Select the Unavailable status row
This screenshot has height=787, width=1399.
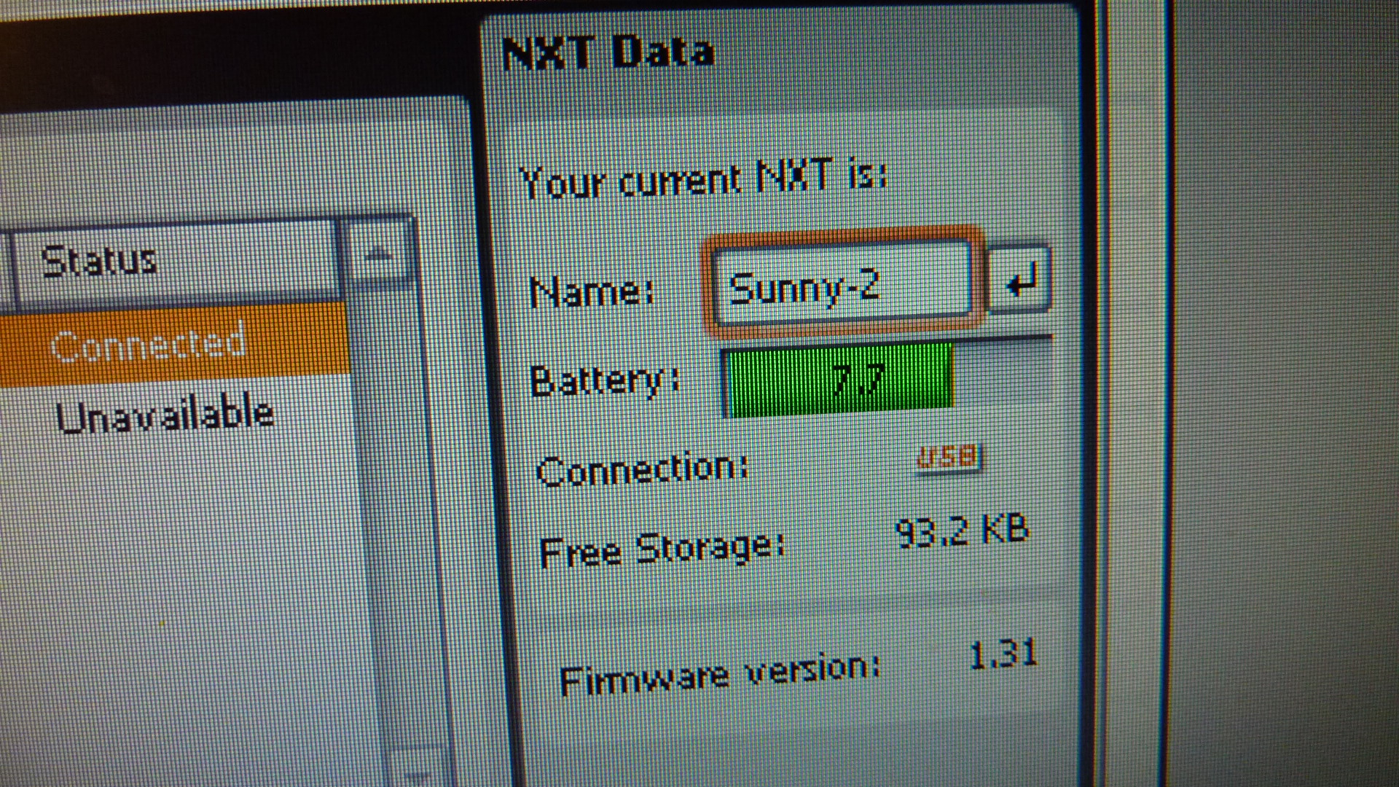(165, 416)
